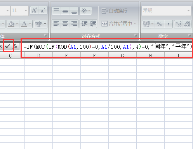Click 合并后居中 merge and center

116,24
